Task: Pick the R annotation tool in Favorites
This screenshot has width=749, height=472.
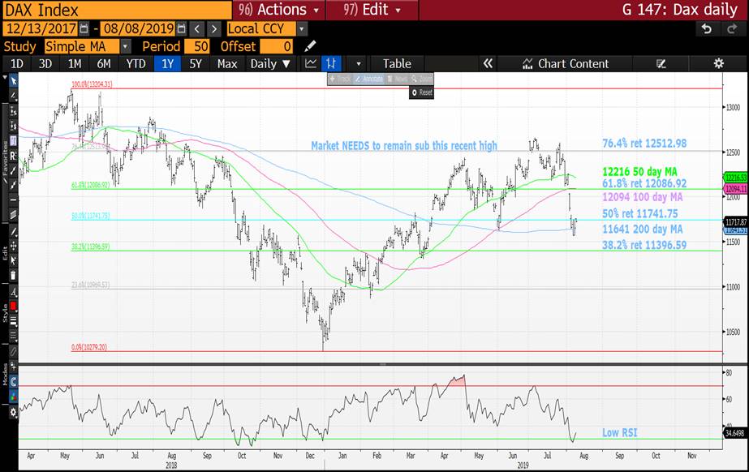Action: point(13,156)
